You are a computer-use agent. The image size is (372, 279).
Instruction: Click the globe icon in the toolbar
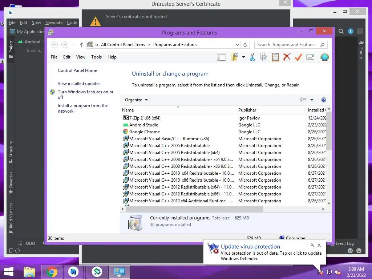point(324,57)
